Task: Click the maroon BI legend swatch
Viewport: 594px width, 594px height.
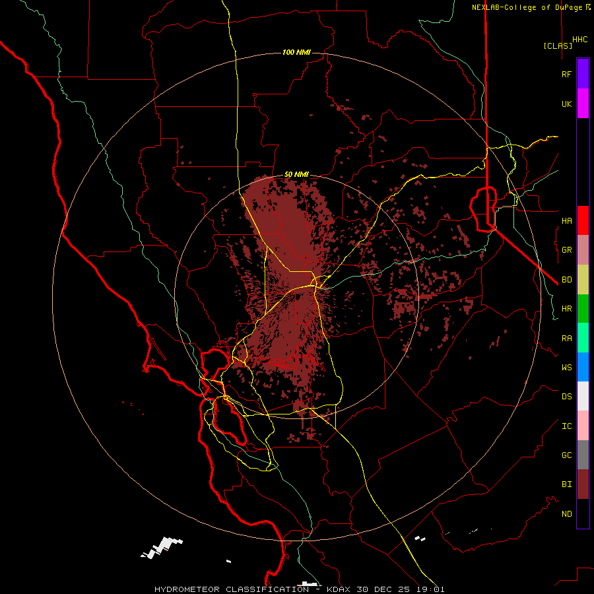Action: click(583, 484)
